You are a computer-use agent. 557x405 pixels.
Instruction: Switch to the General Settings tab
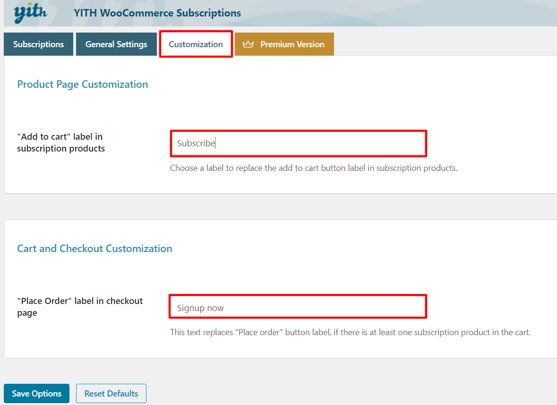116,44
